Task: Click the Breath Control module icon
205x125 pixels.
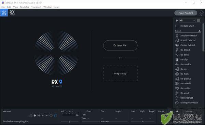Action: click(x=177, y=40)
